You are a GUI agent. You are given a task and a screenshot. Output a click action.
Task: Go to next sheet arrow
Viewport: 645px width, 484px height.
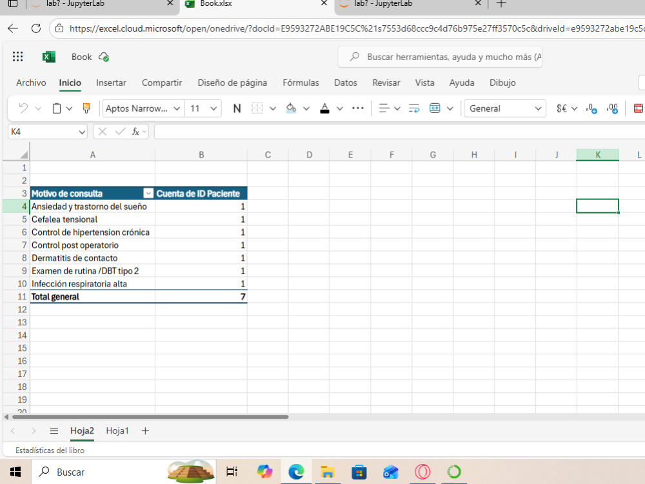tap(34, 431)
